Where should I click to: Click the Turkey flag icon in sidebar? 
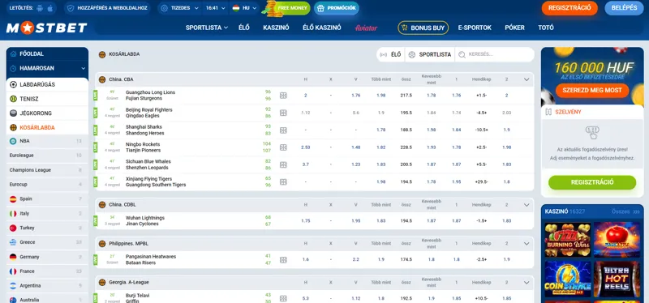13,228
